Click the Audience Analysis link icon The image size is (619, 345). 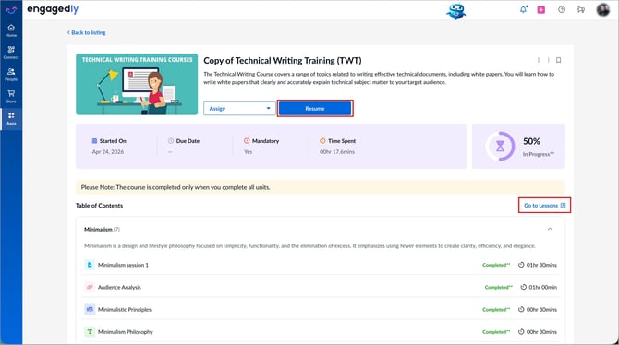point(90,287)
